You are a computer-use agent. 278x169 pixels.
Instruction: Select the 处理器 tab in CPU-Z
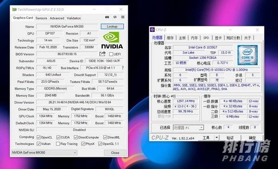click(x=157, y=38)
